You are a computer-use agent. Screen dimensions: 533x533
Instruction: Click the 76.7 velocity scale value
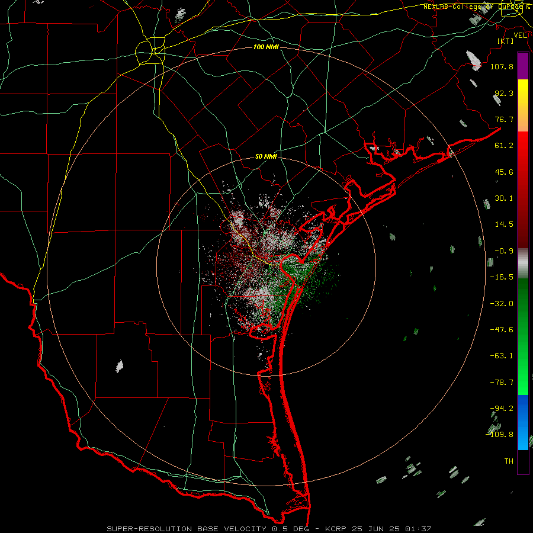(504, 119)
